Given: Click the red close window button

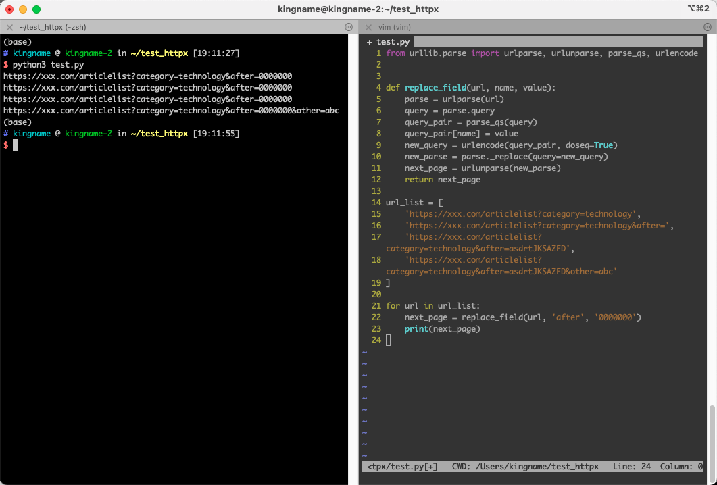Looking at the screenshot, I should tap(9, 9).
